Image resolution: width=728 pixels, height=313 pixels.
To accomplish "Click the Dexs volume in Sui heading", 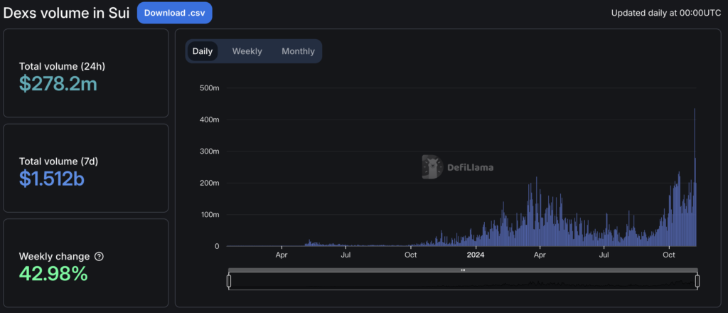I will [67, 14].
